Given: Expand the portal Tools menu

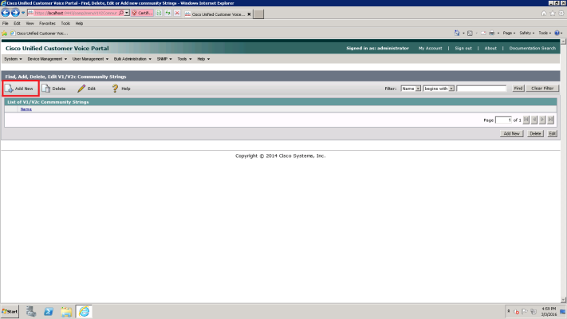Looking at the screenshot, I should (x=184, y=59).
